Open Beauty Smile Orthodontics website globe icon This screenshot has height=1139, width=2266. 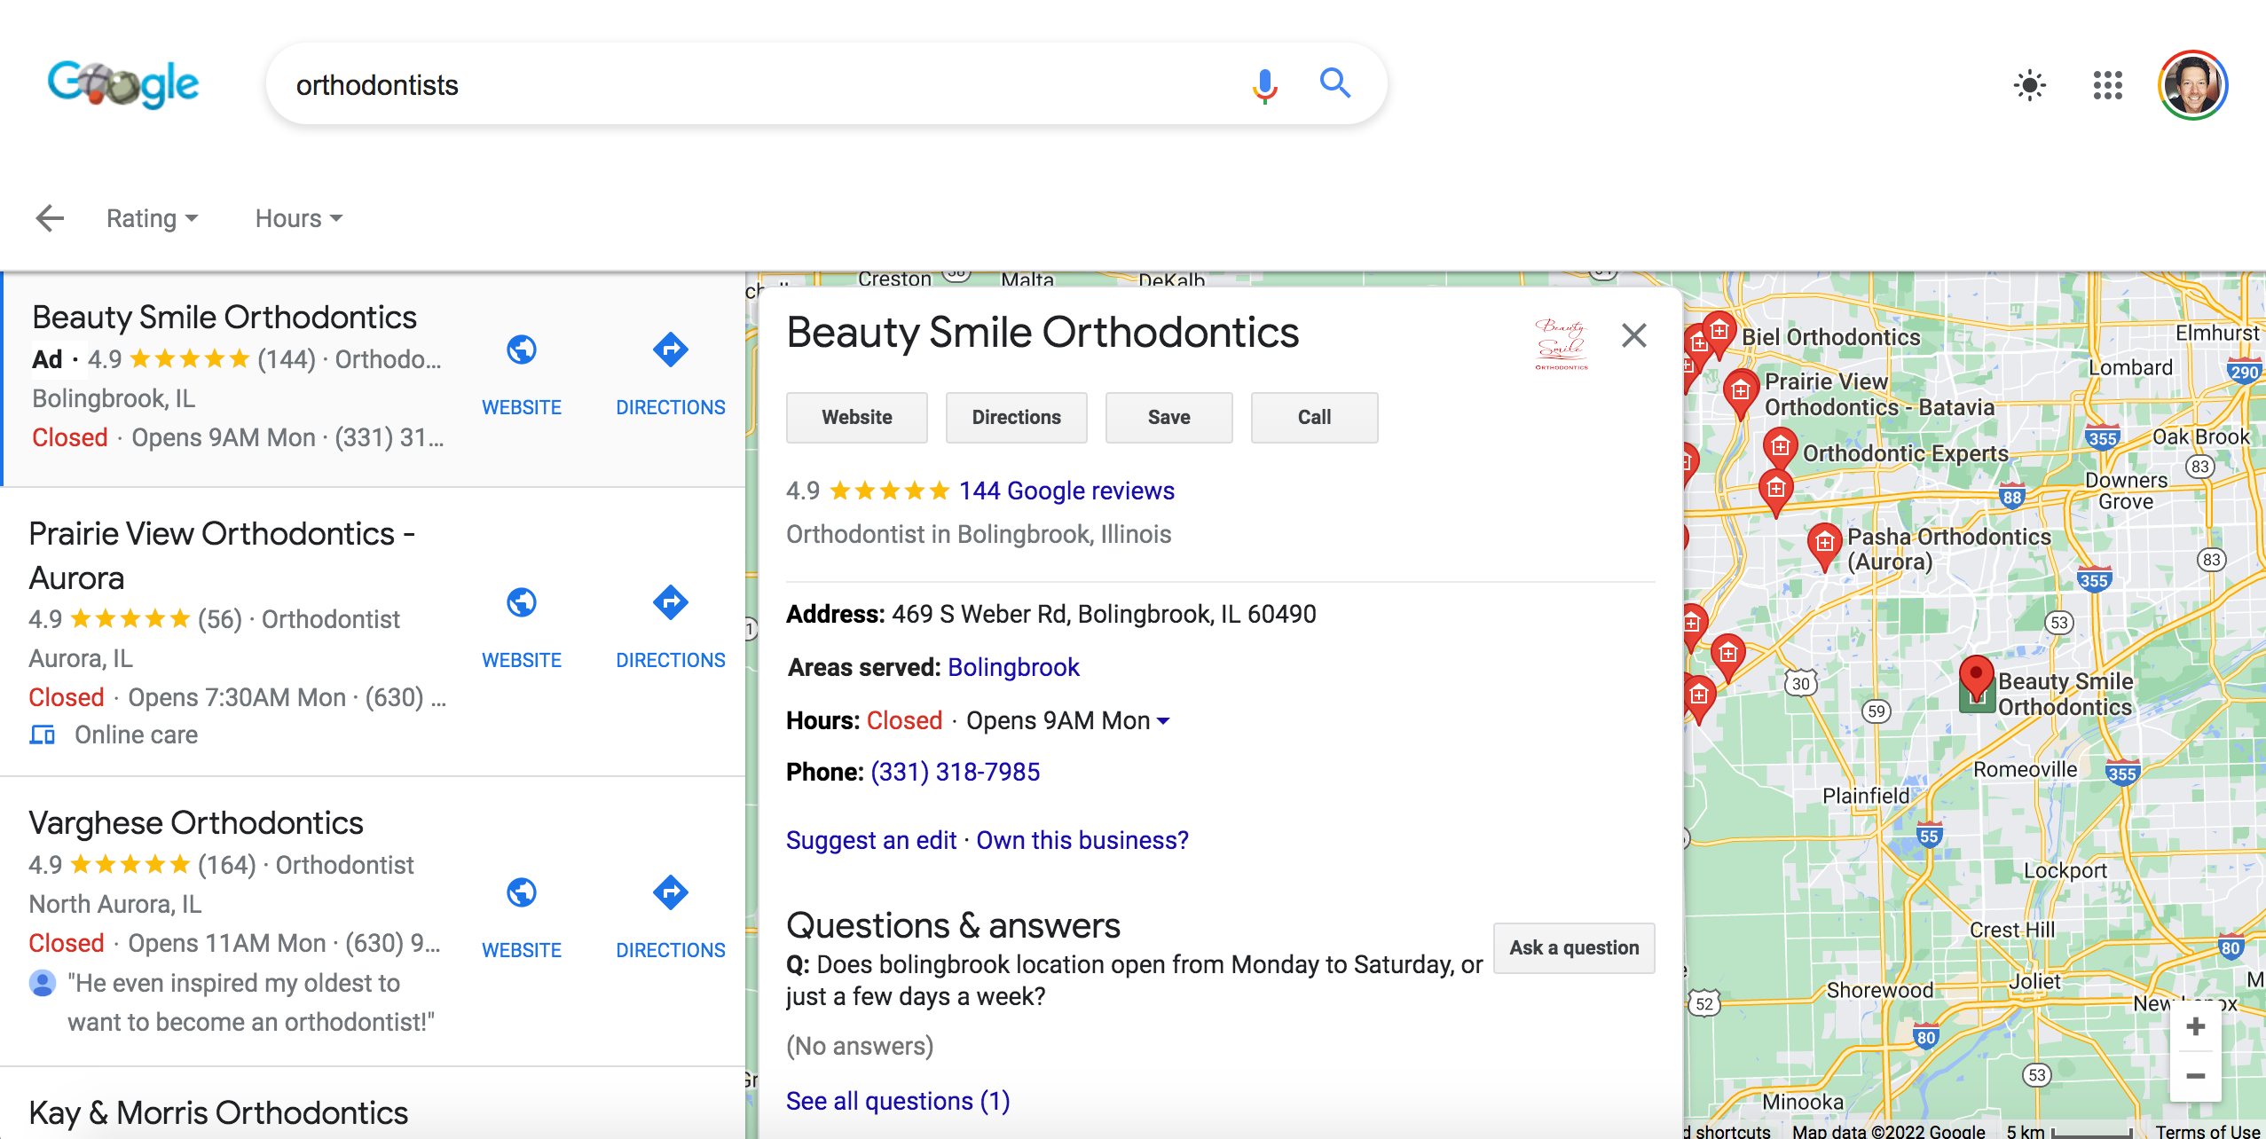(x=522, y=350)
